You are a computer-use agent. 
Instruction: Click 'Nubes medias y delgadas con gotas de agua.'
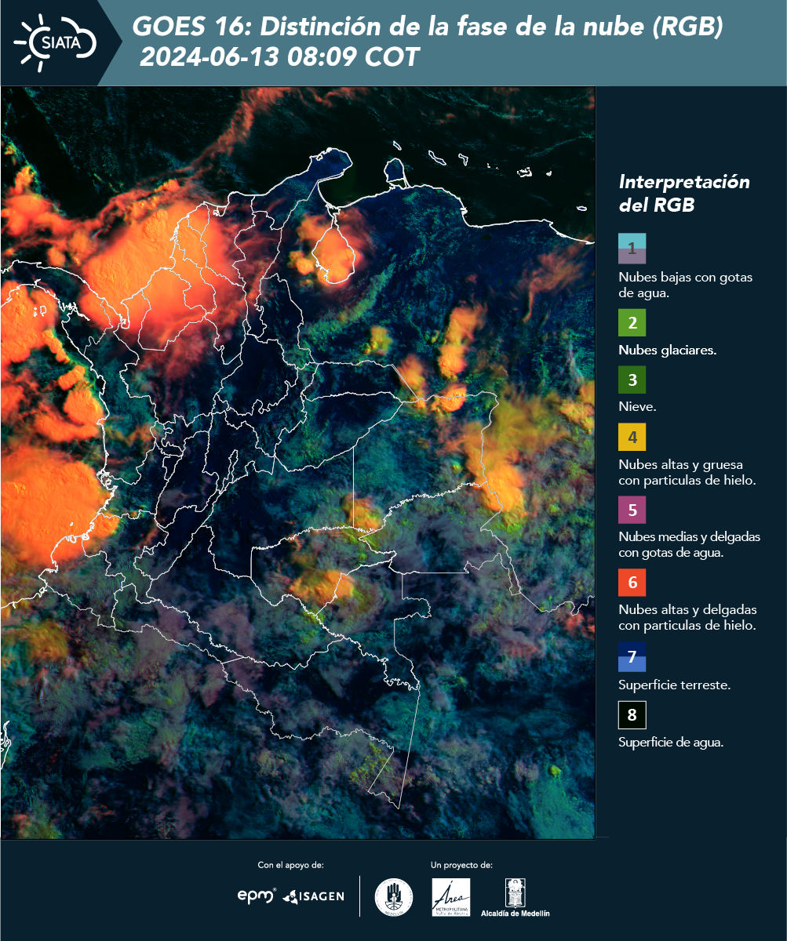tap(690, 545)
